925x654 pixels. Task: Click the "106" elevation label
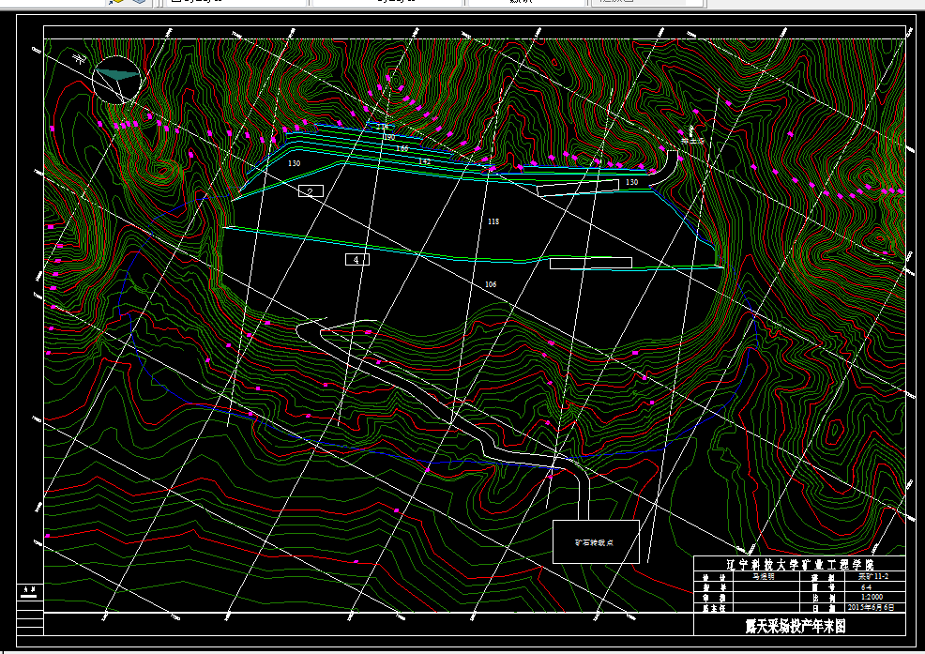click(x=491, y=284)
